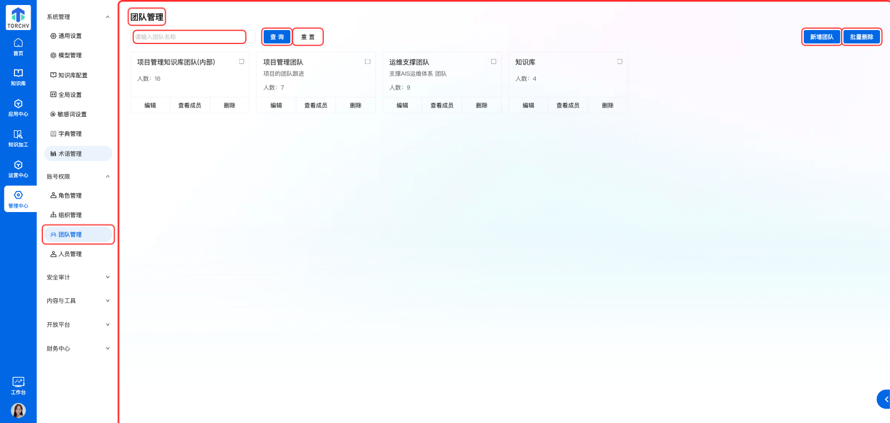The height and width of the screenshot is (423, 890).
Task: Click 项目的团队跟进 description text
Action: point(284,73)
